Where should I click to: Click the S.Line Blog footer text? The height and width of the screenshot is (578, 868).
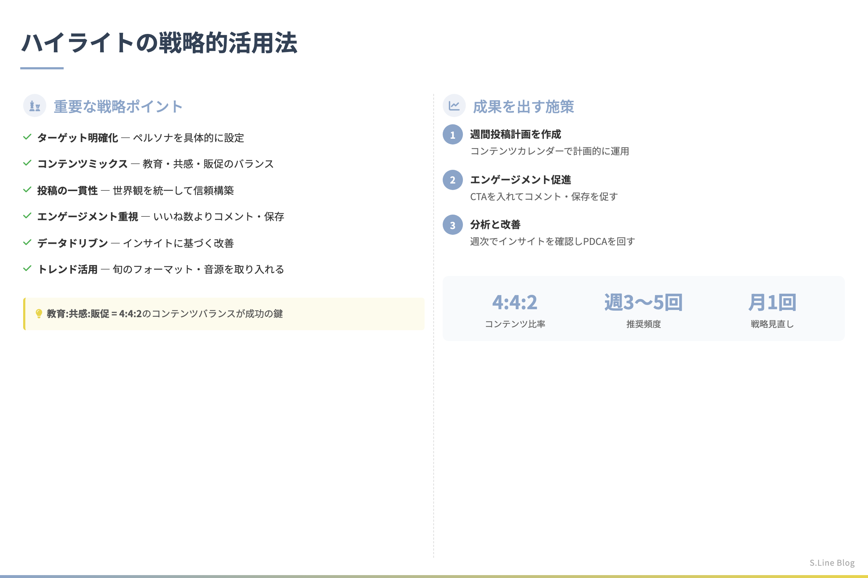pos(832,563)
